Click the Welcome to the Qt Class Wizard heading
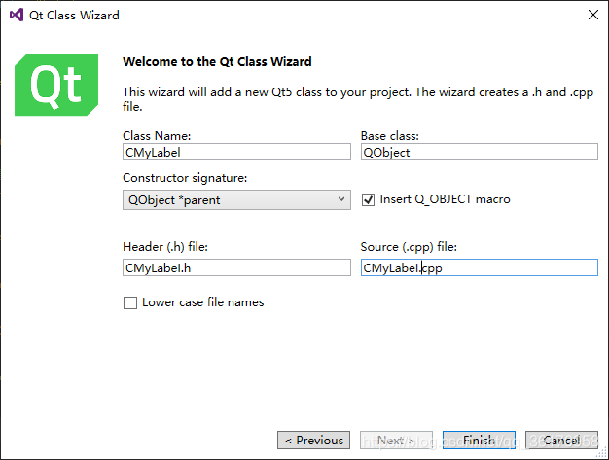Image resolution: width=609 pixels, height=460 pixels. click(217, 61)
